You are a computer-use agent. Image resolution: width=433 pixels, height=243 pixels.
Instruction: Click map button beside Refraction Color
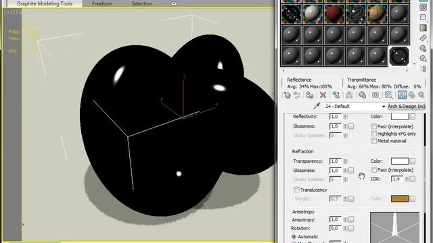tap(413, 161)
